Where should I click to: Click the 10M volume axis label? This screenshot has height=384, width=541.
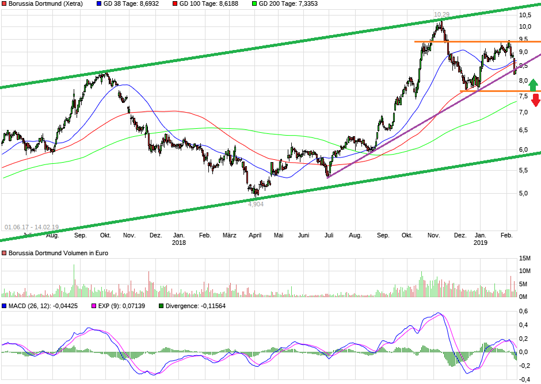click(525, 271)
